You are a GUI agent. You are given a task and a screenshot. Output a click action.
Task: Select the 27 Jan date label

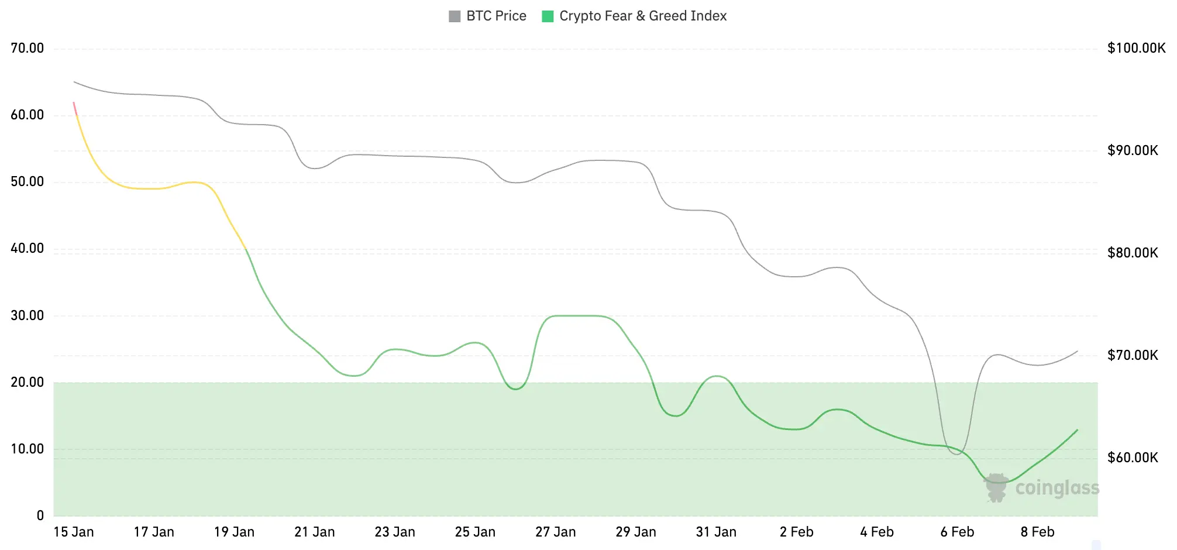point(555,532)
